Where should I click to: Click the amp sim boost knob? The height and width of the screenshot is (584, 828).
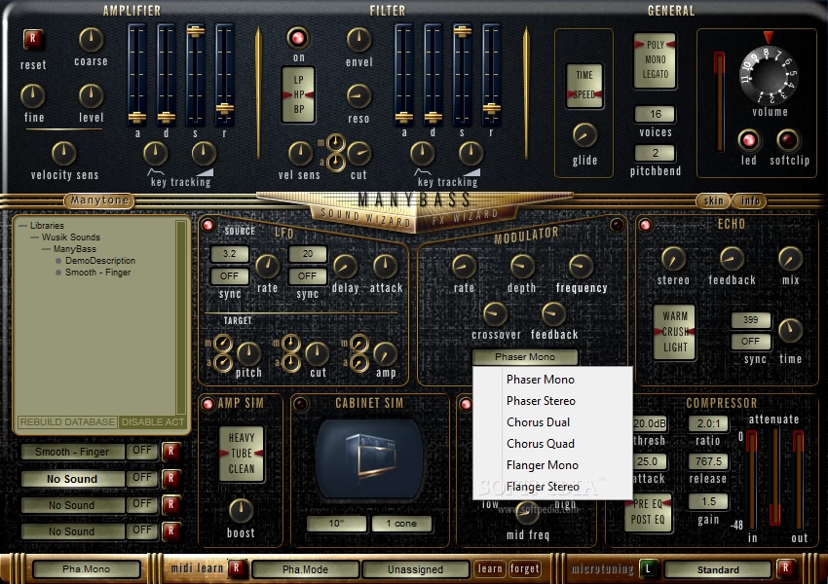[241, 510]
